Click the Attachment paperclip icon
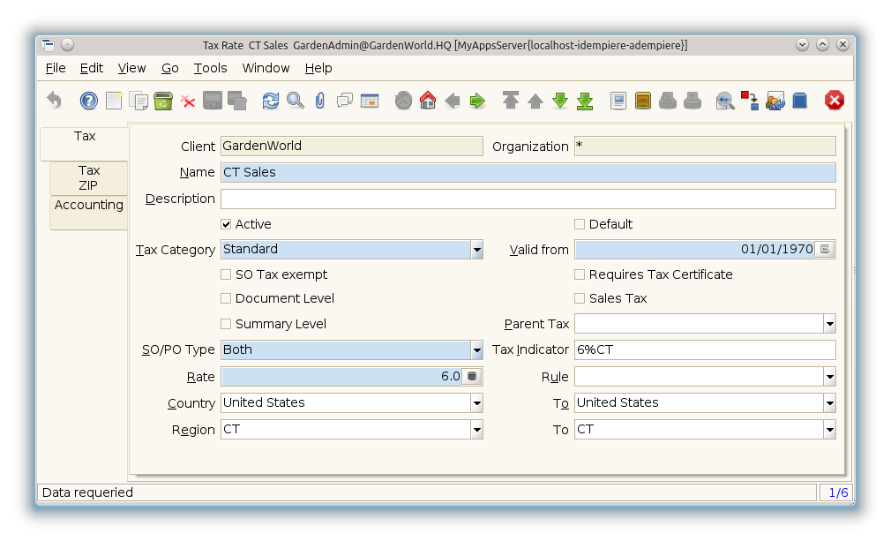This screenshot has height=541, width=891. point(320,101)
